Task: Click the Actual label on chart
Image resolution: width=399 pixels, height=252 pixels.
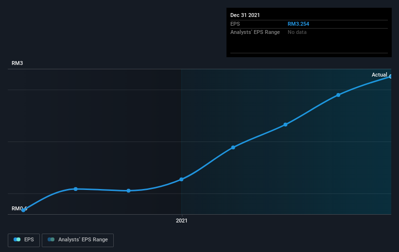Action: click(379, 75)
